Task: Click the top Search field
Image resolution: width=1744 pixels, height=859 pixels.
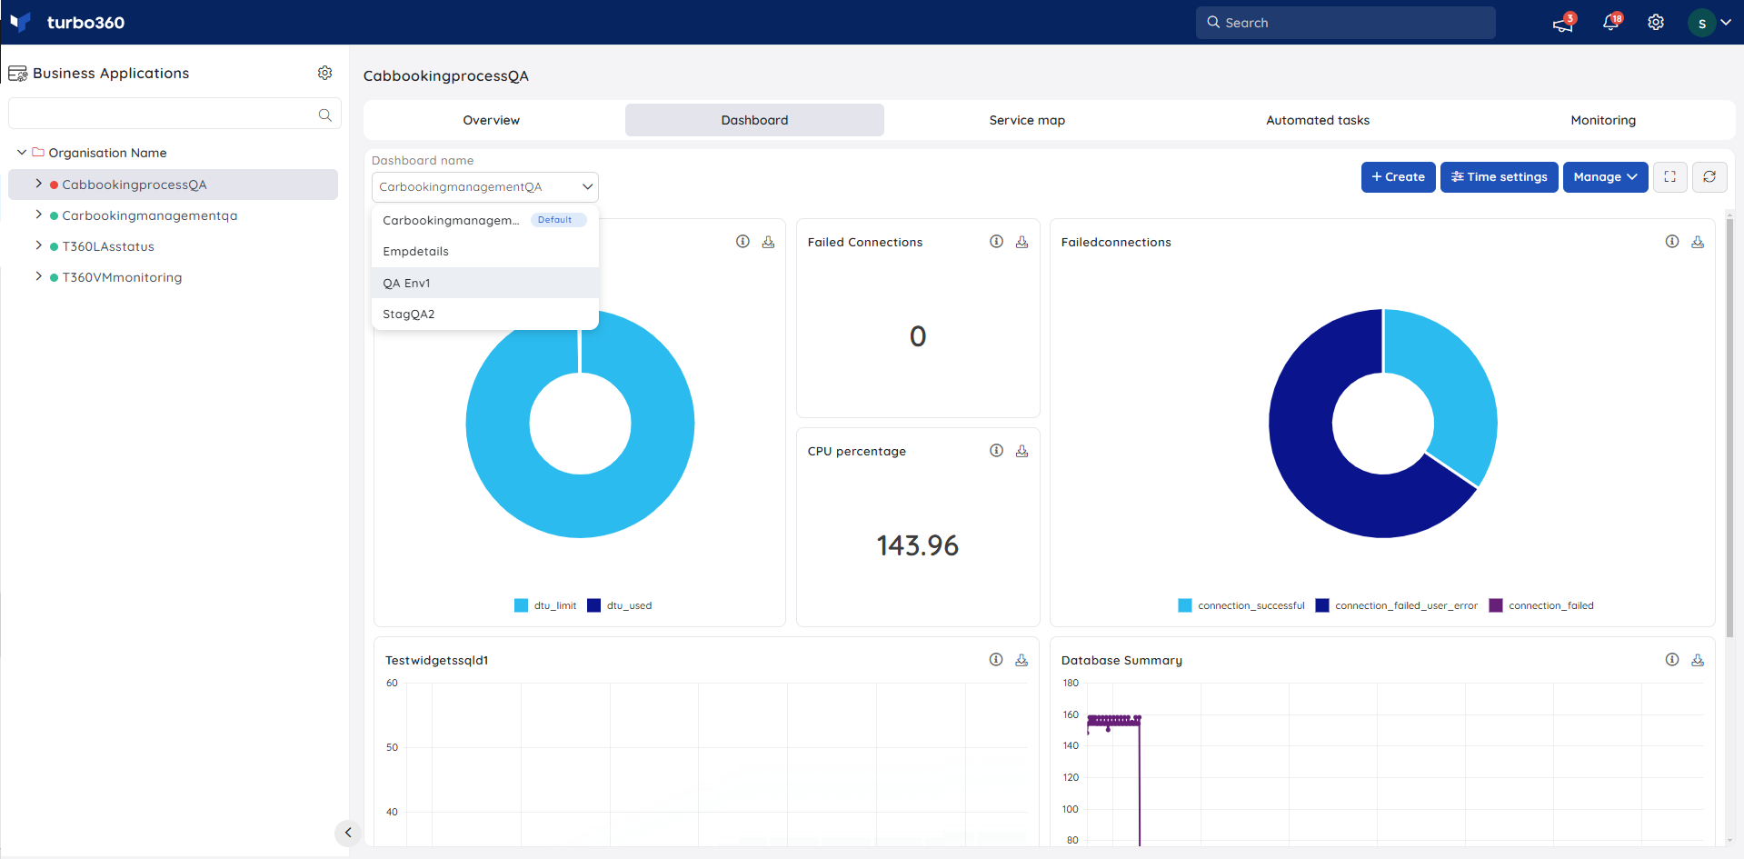Action: (1345, 23)
